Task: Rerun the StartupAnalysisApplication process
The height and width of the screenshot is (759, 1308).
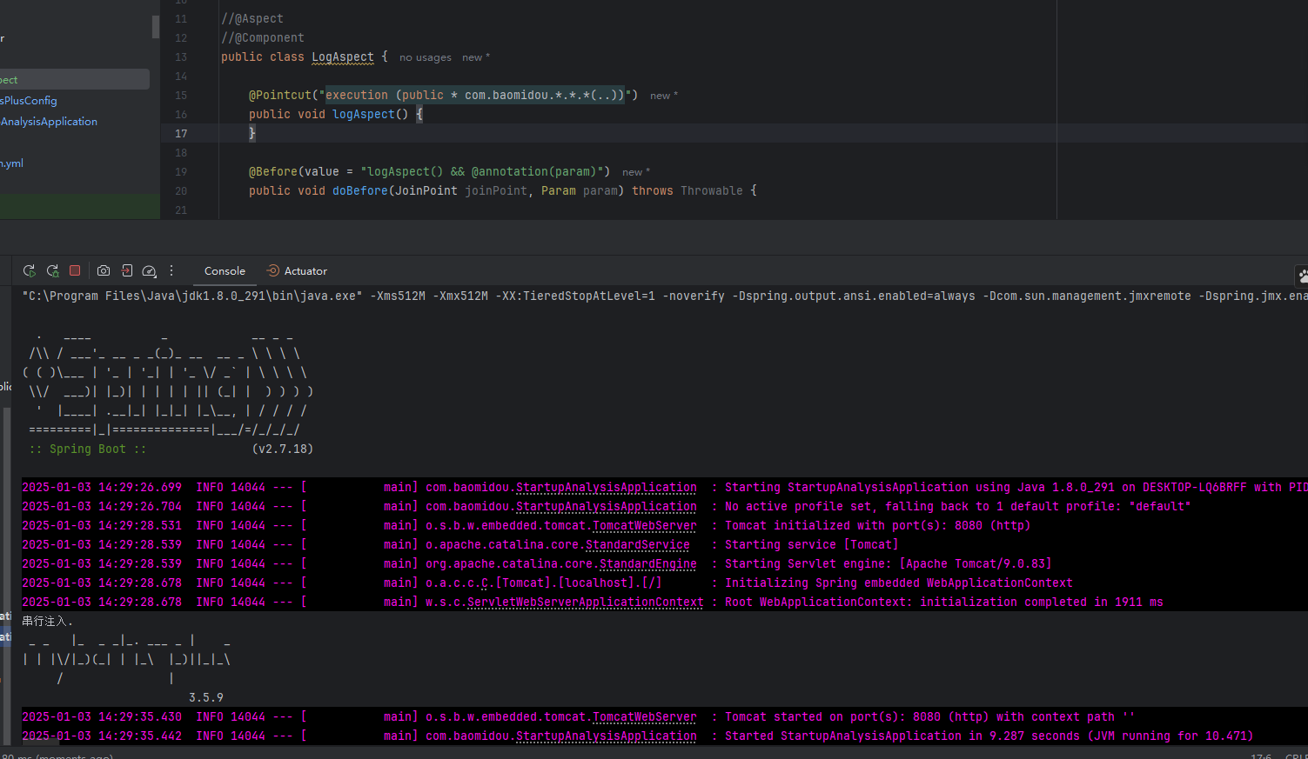Action: pos(29,271)
